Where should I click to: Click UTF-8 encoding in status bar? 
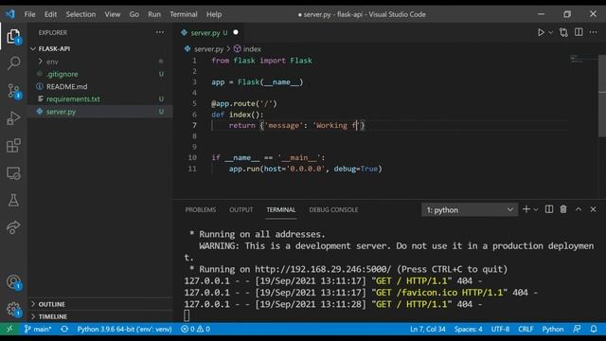(500, 329)
